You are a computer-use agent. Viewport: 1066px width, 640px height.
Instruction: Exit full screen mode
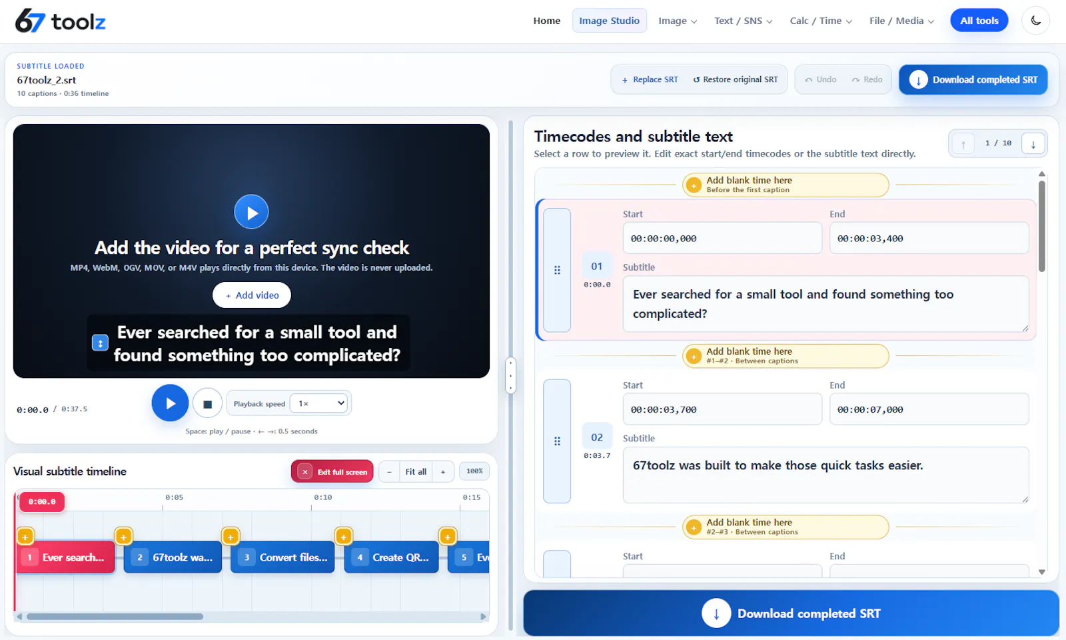coord(332,472)
